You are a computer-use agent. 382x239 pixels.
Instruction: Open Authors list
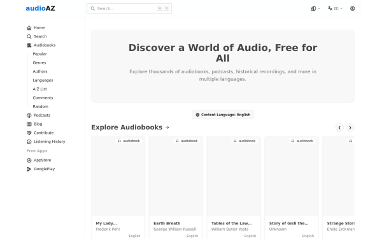pos(40,71)
